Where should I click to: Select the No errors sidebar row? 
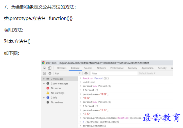(60, 88)
